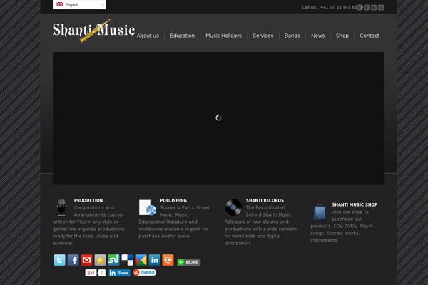Viewport: 428px width, 285px height.
Task: Share on StumbleUpon green icon
Action: coord(113,260)
